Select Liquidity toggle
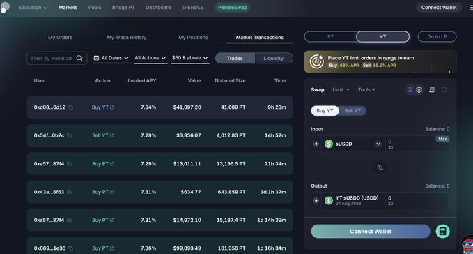This screenshot has height=254, width=473. 273,59
